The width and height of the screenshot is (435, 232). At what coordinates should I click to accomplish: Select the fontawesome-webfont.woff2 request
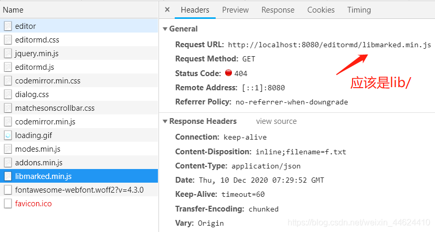click(79, 189)
